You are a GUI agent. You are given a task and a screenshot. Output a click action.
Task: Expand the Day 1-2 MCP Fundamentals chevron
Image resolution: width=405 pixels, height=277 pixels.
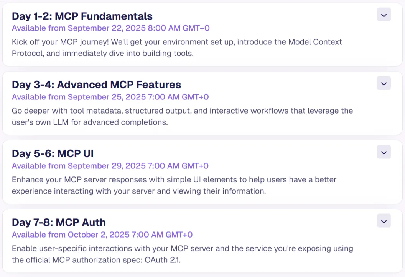click(384, 15)
